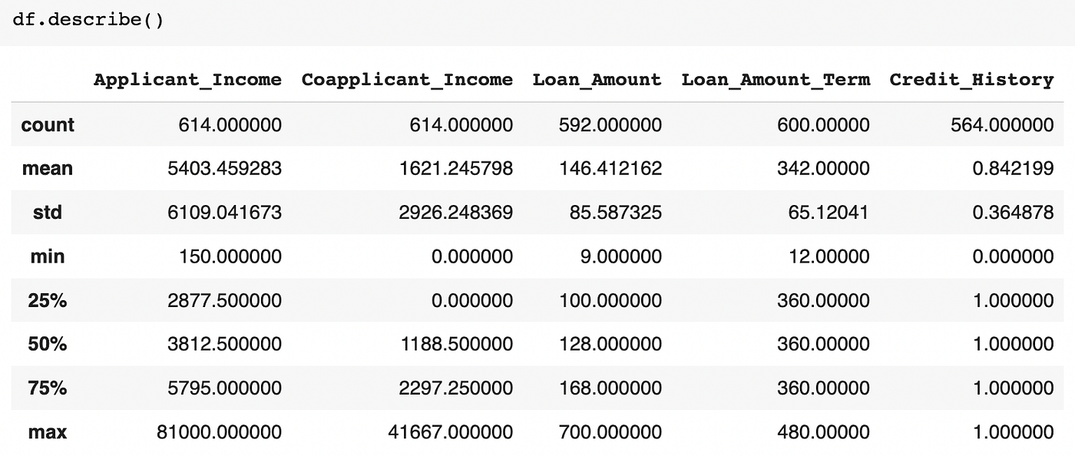The image size is (1075, 456).
Task: Select Applicant_Income 75% value 5795.000000
Action: coord(224,388)
